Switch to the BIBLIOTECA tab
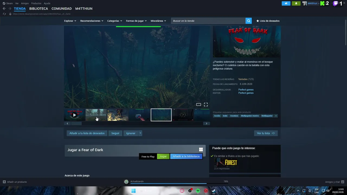The image size is (347, 195). point(38,9)
